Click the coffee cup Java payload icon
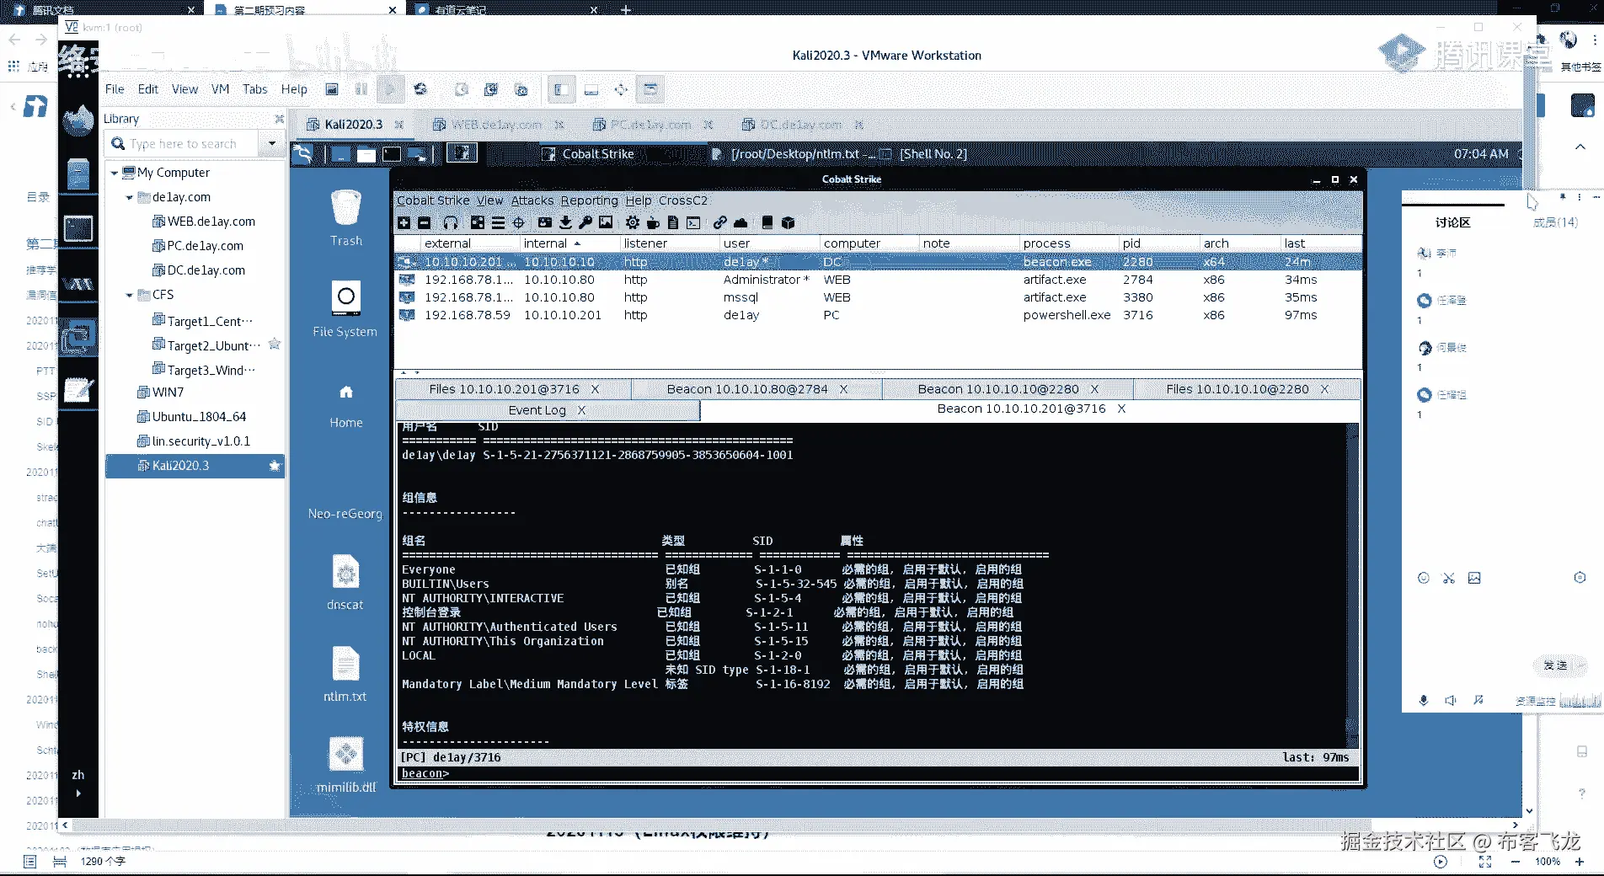This screenshot has width=1604, height=876. pos(653,222)
